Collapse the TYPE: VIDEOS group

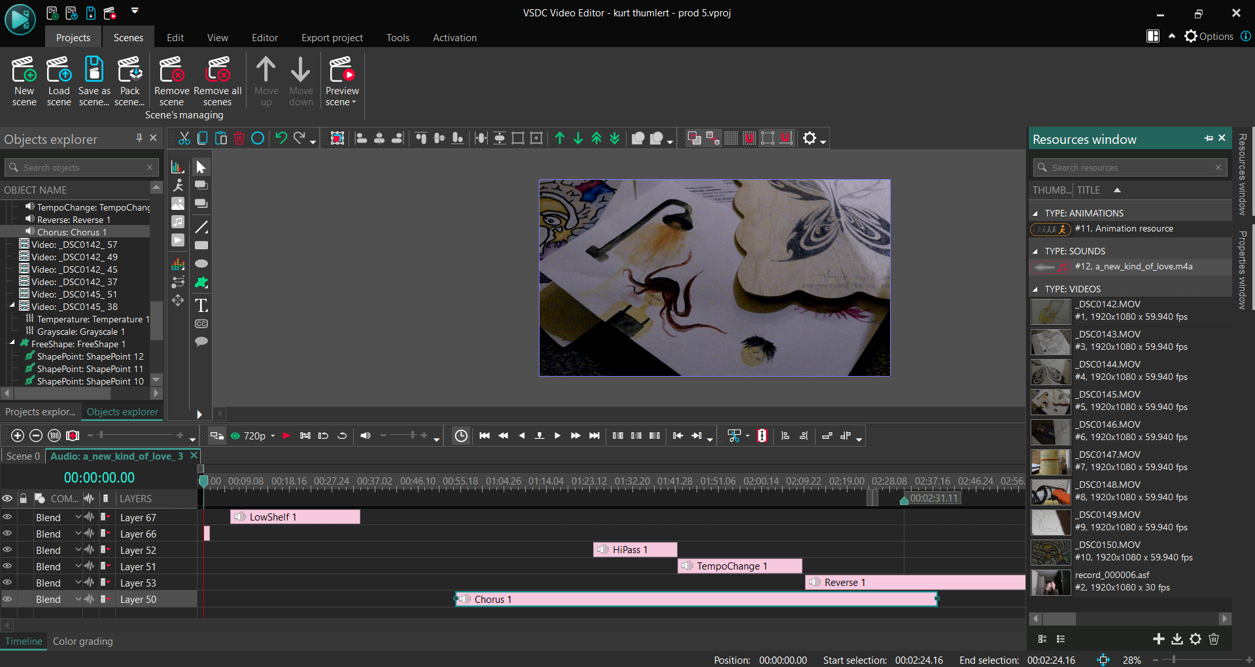[1035, 290]
